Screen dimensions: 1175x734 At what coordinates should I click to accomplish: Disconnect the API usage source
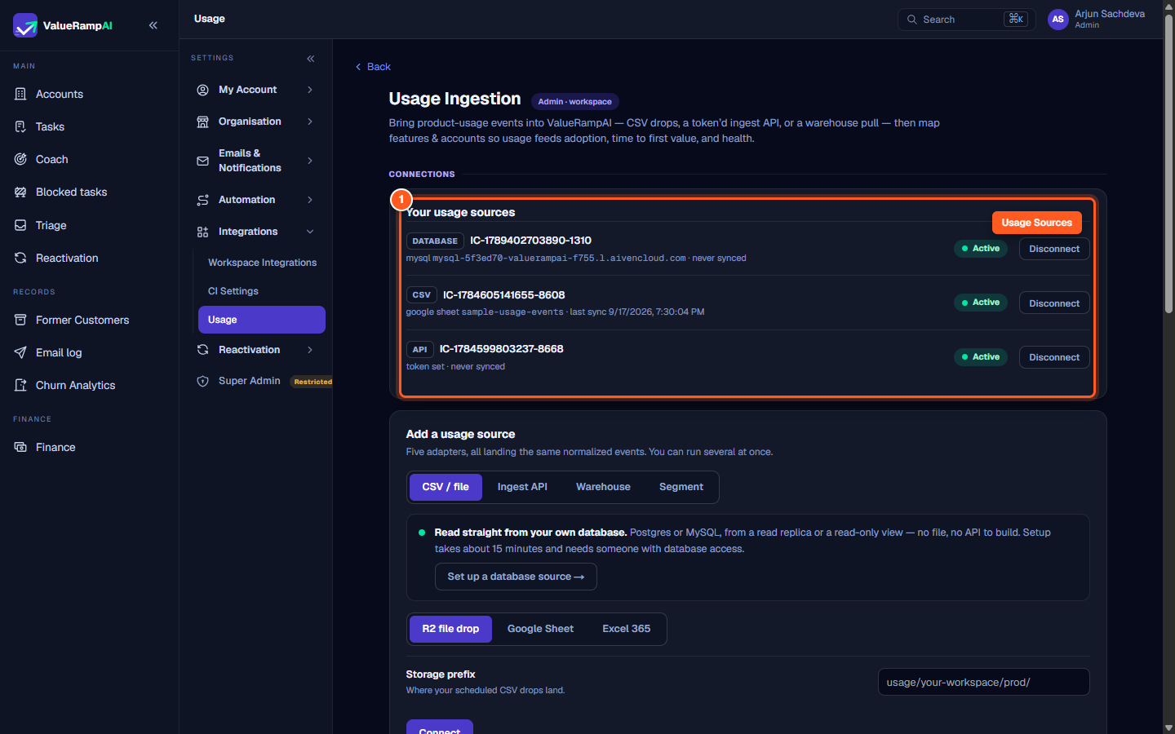(1054, 357)
